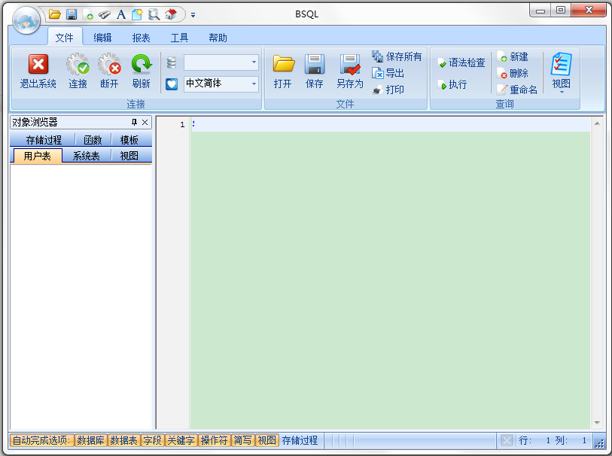The width and height of the screenshot is (612, 456).
Task: Click into the SQL editor line 1
Action: click(x=390, y=124)
